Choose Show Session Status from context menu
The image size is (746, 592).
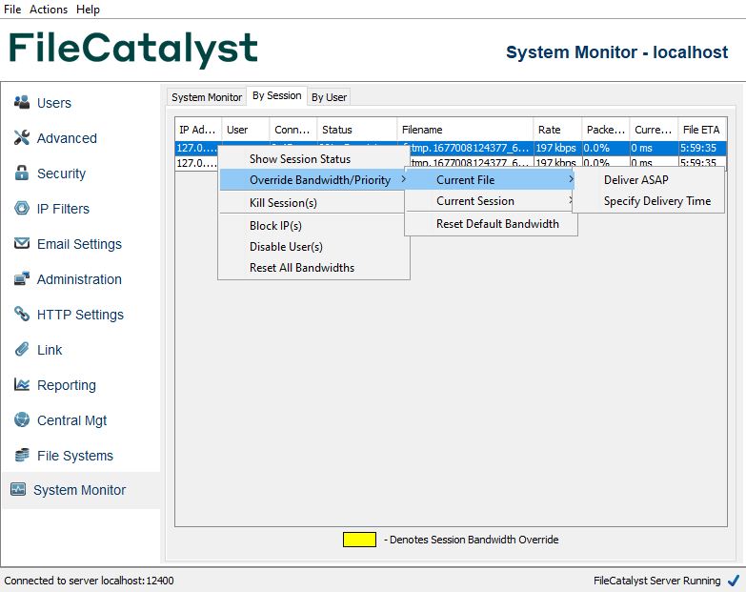(x=314, y=159)
